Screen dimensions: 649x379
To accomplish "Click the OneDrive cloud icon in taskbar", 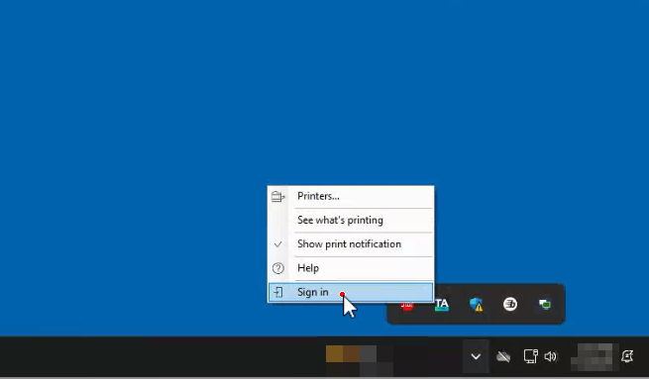I will pos(503,356).
